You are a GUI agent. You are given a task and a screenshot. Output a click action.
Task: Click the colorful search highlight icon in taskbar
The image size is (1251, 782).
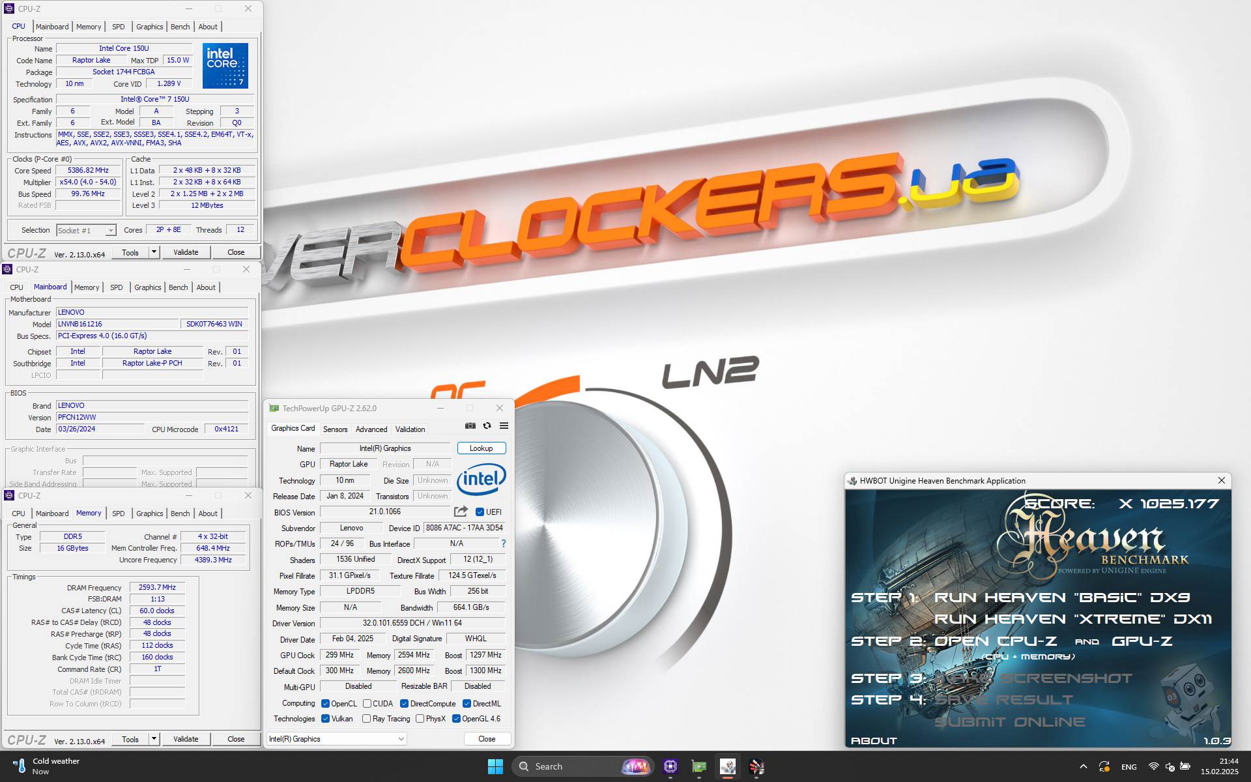point(636,766)
